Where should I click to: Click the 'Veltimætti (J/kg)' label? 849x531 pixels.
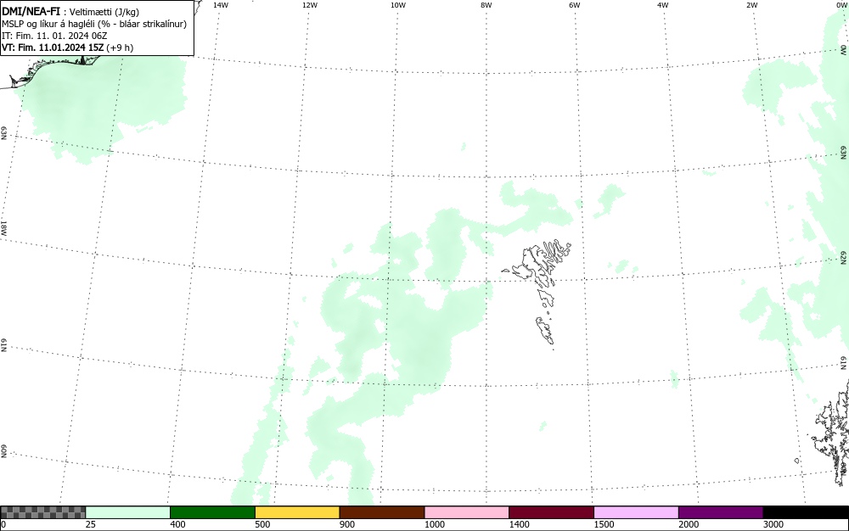[x=104, y=12]
